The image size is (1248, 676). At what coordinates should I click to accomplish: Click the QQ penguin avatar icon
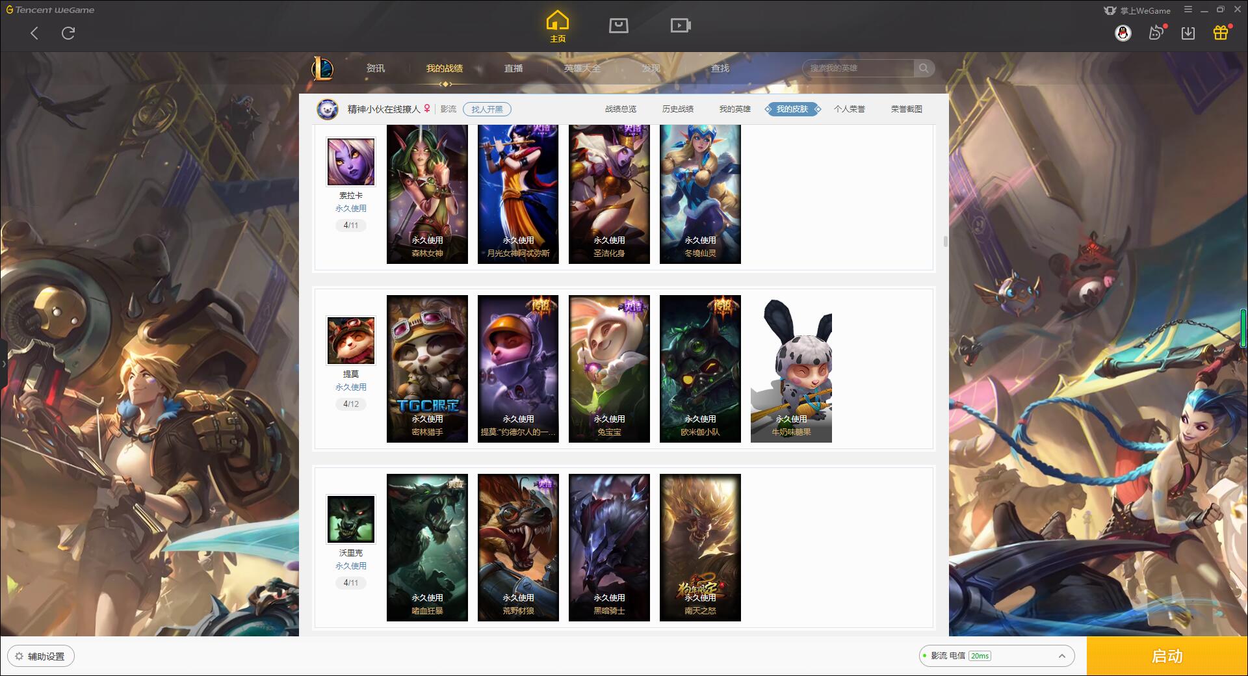pyautogui.click(x=1123, y=33)
